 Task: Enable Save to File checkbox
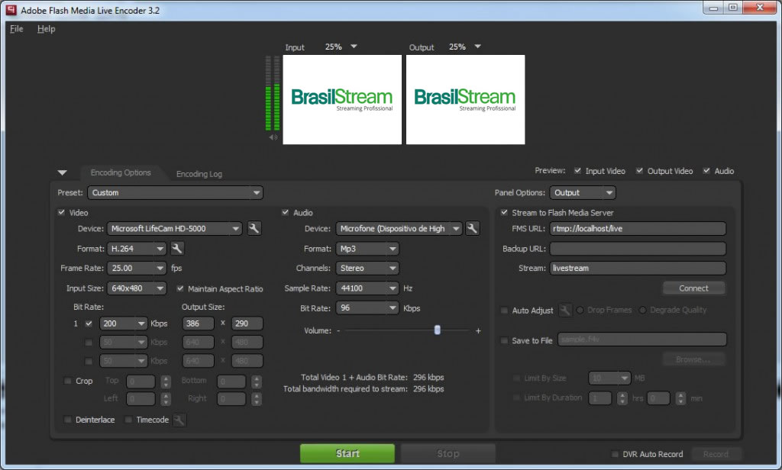(x=504, y=340)
